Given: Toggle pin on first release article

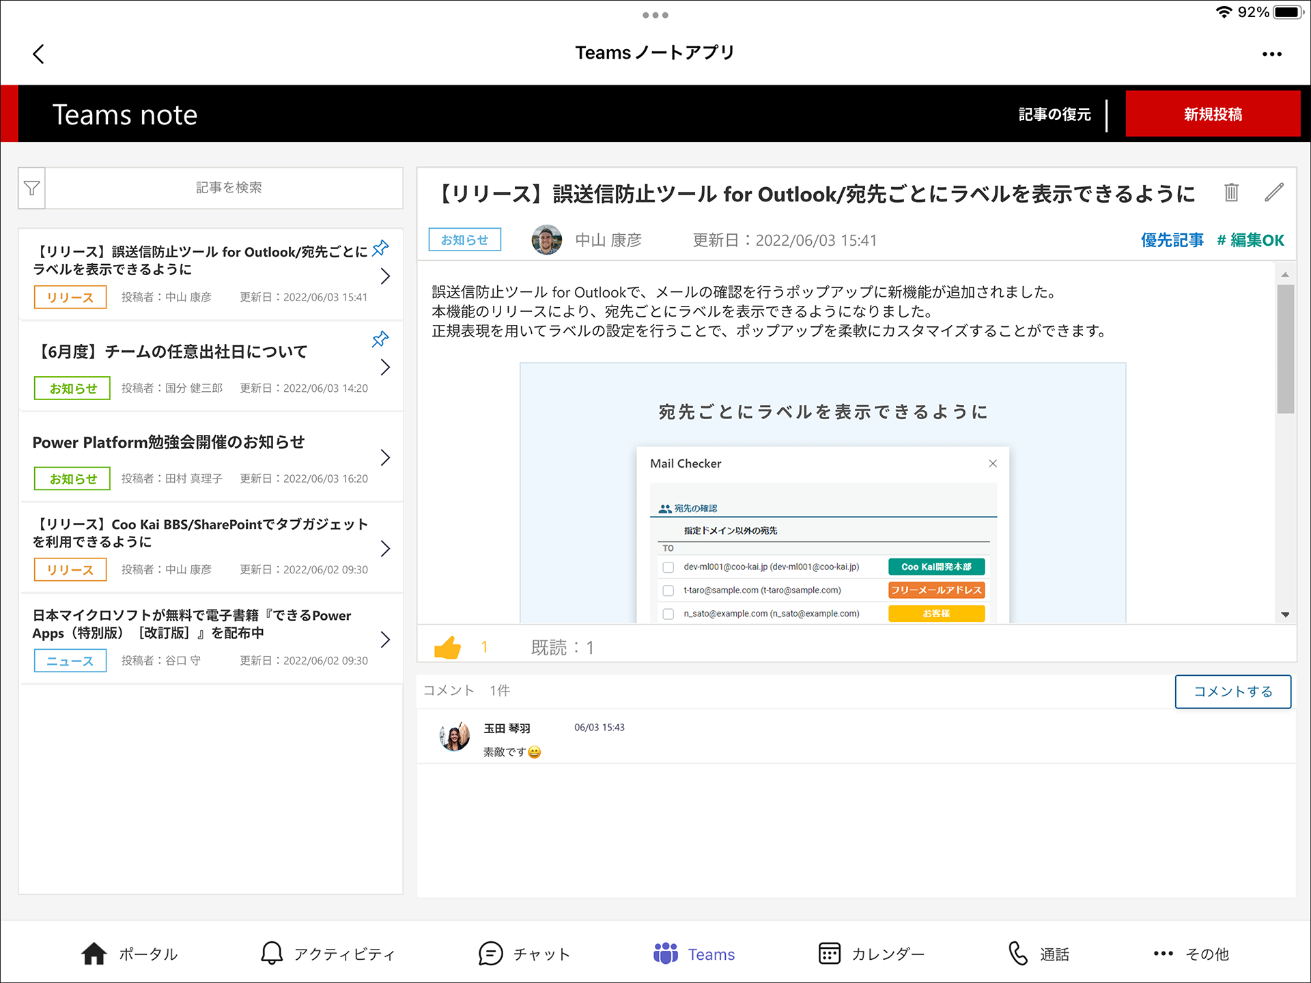Looking at the screenshot, I should tap(380, 248).
